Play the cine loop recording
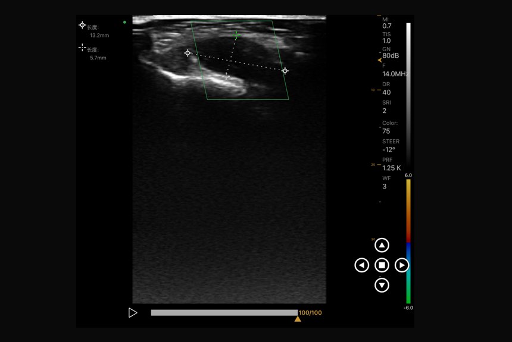The width and height of the screenshot is (512, 342). coord(133,313)
